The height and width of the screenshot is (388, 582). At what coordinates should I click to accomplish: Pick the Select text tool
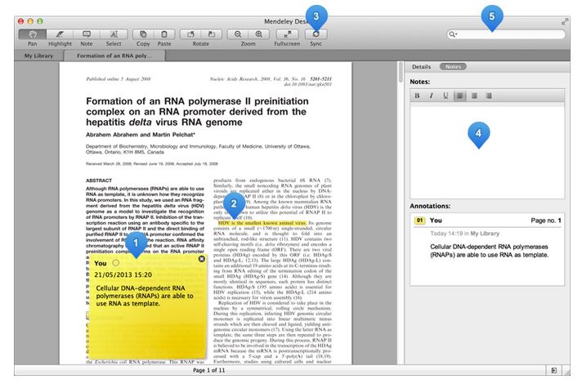pyautogui.click(x=114, y=34)
